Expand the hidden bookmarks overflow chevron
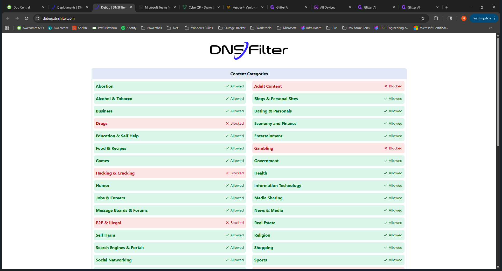502x271 pixels. (x=491, y=28)
